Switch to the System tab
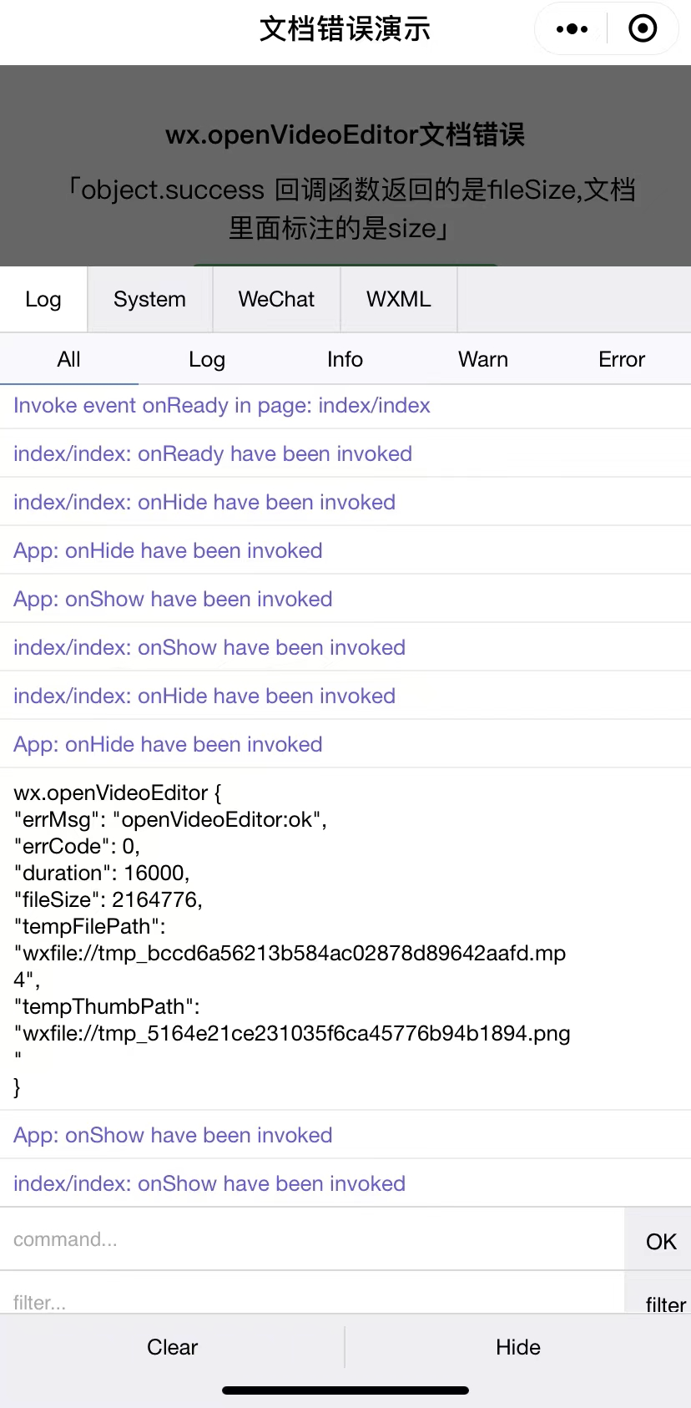Viewport: 691px width, 1408px height. (x=150, y=299)
